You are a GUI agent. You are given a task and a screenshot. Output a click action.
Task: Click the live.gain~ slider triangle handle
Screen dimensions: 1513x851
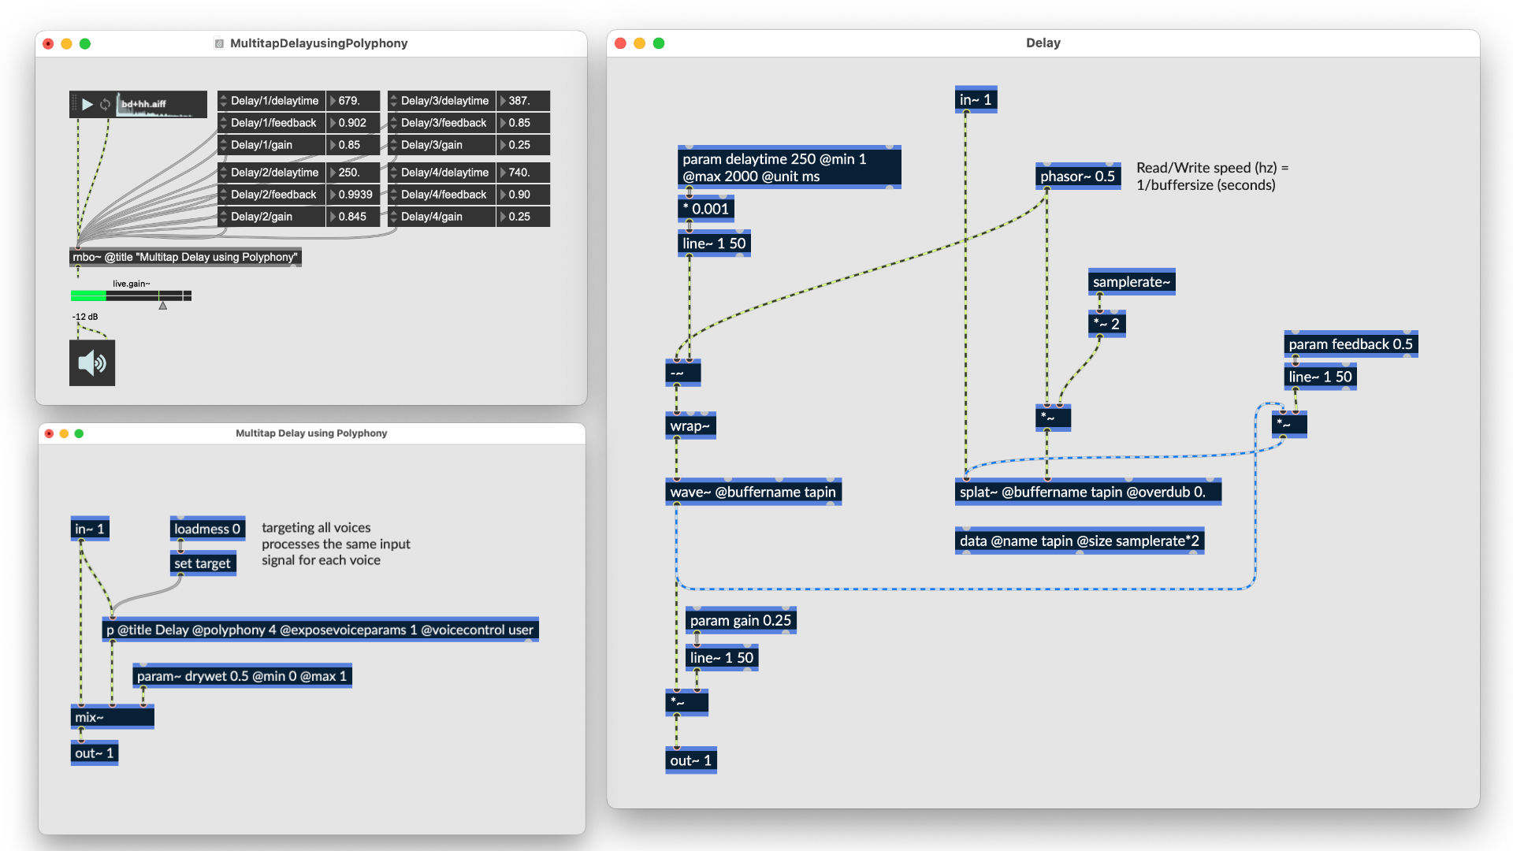point(163,306)
